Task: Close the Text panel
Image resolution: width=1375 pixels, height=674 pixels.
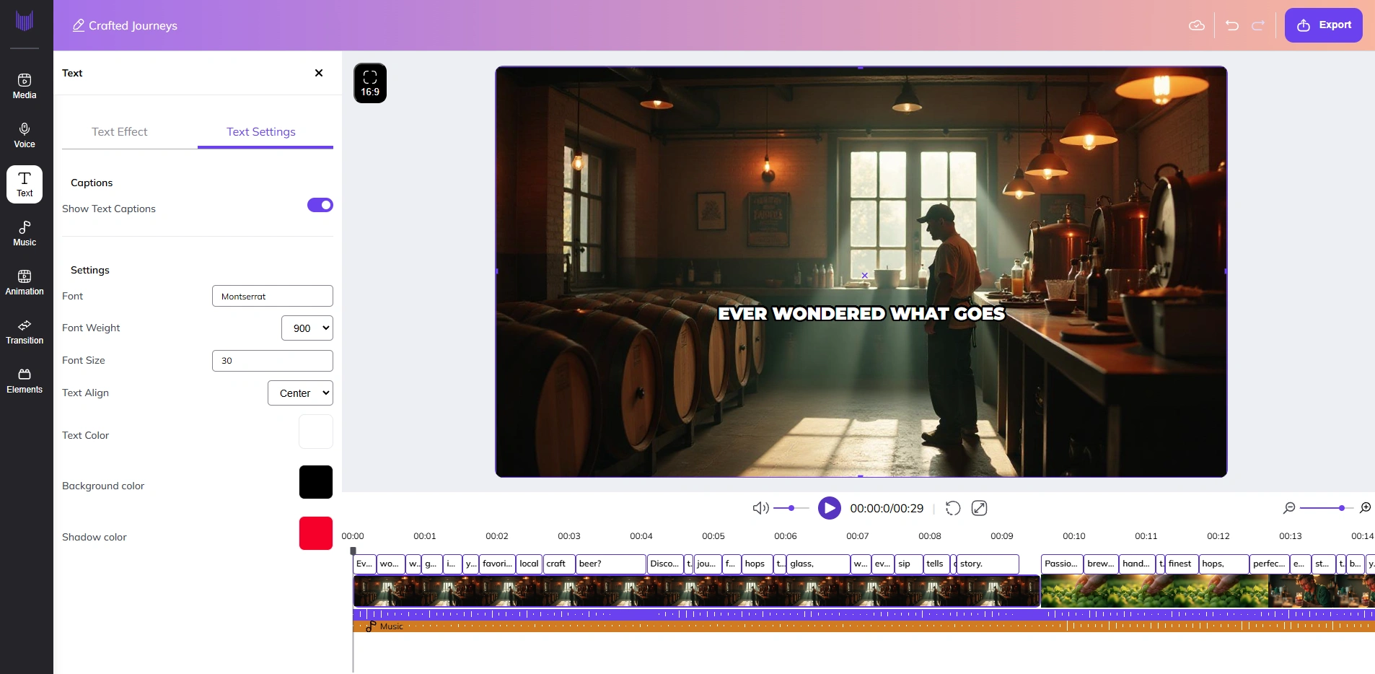Action: pos(319,73)
